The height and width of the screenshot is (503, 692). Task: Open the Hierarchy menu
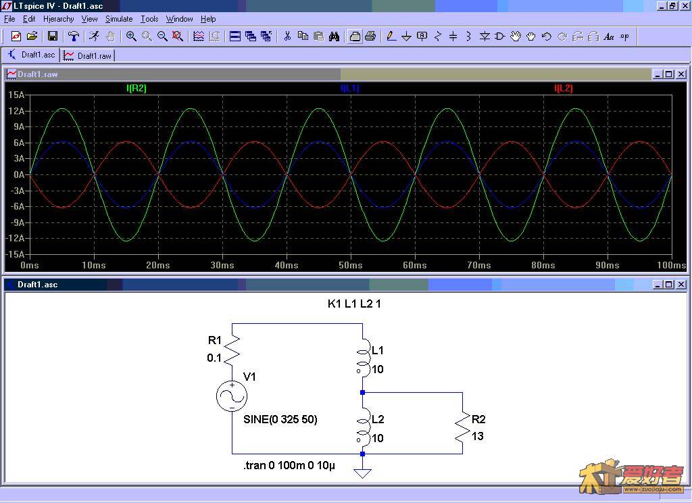pyautogui.click(x=58, y=19)
